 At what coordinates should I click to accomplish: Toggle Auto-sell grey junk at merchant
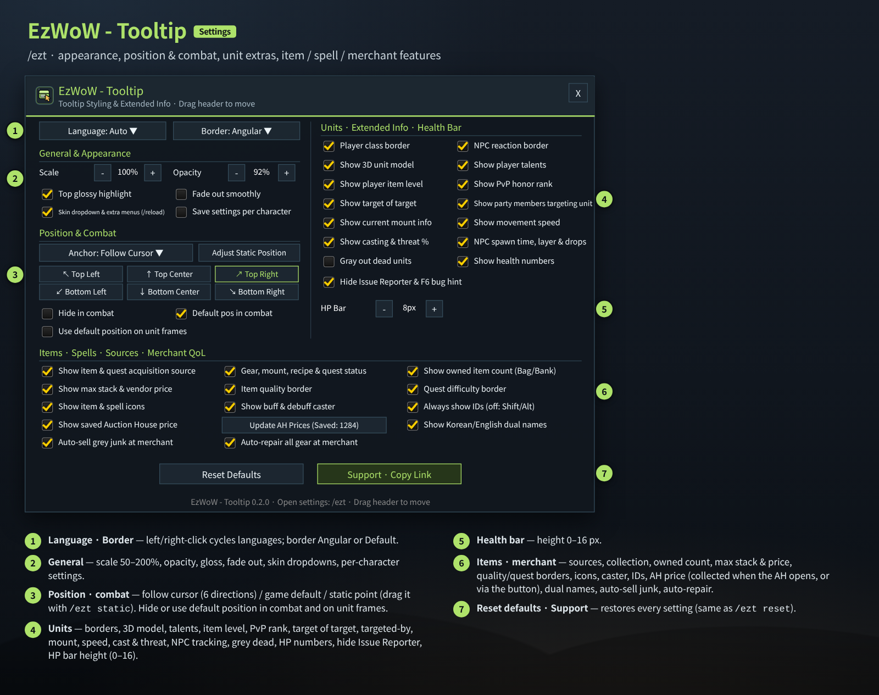point(48,443)
